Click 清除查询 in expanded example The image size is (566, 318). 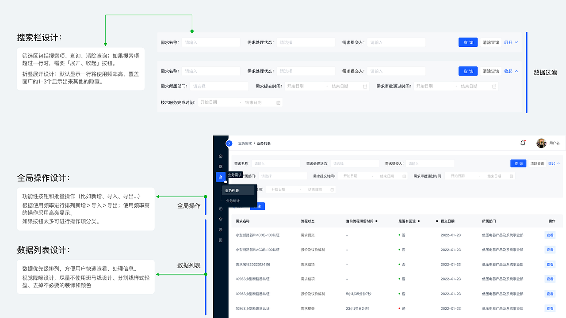pos(491,71)
